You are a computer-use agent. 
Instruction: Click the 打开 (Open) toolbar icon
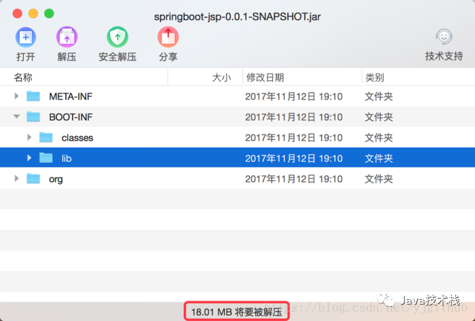pos(26,37)
